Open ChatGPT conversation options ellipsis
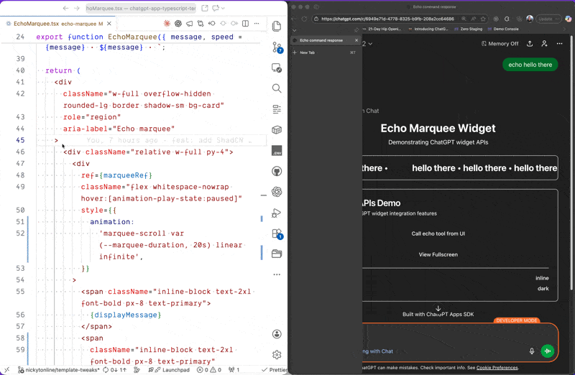This screenshot has width=575, height=375. (560, 44)
